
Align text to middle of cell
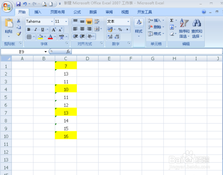tap(82, 21)
